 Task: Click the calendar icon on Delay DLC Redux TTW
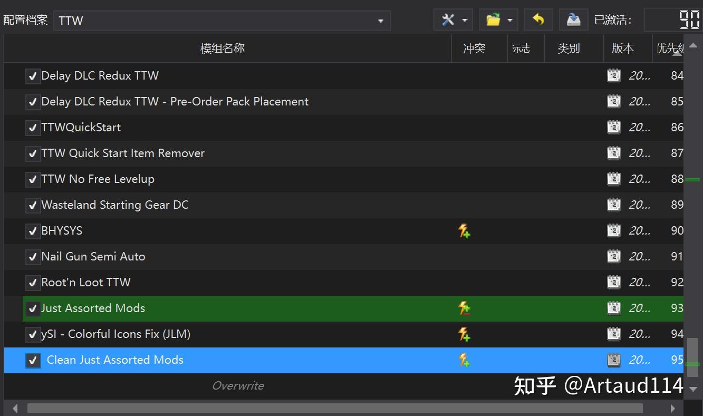coord(613,75)
